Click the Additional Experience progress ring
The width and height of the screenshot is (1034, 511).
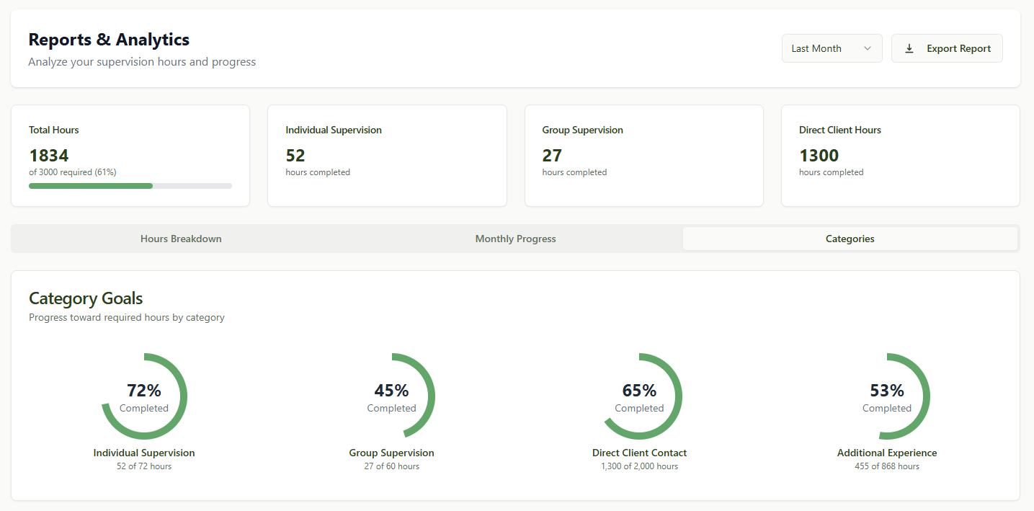click(x=887, y=396)
